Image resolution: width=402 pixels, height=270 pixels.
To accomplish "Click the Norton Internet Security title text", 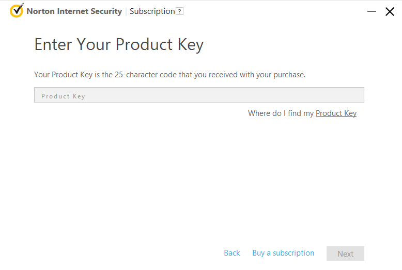I will (74, 11).
